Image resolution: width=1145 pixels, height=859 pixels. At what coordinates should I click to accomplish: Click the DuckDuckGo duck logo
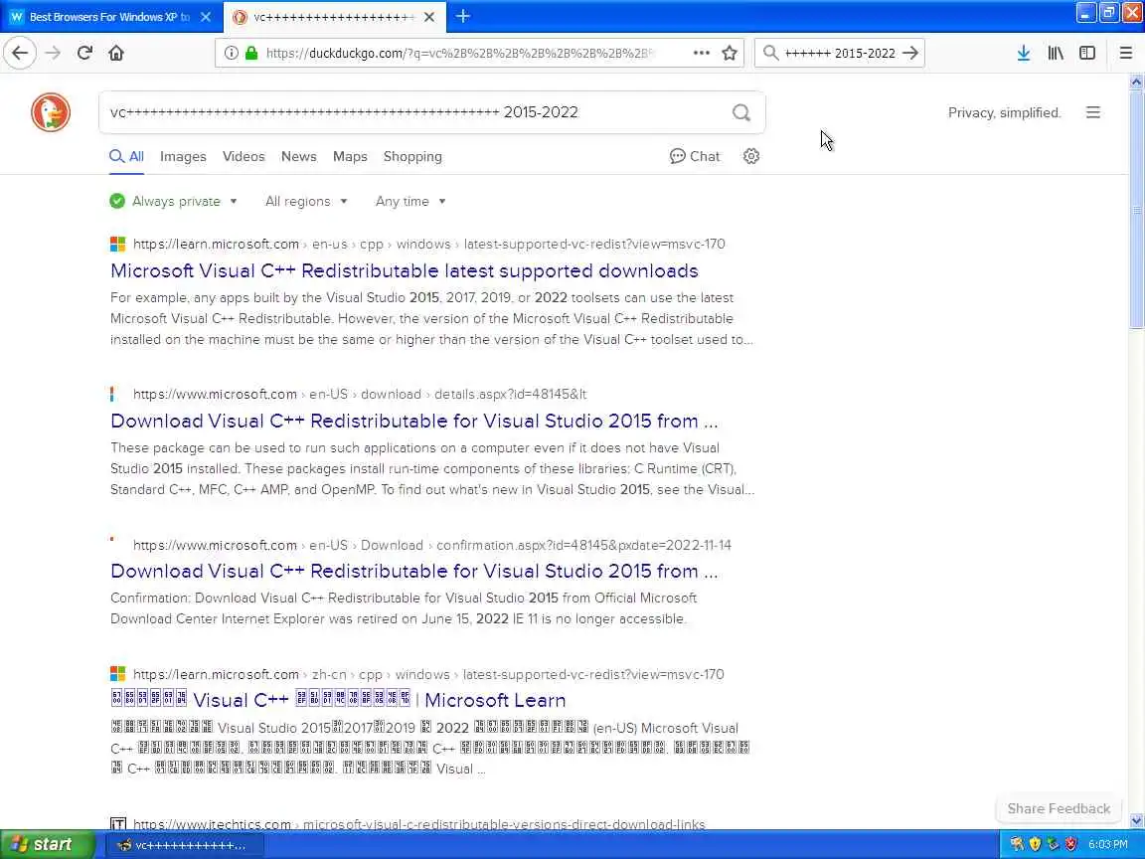pos(51,112)
